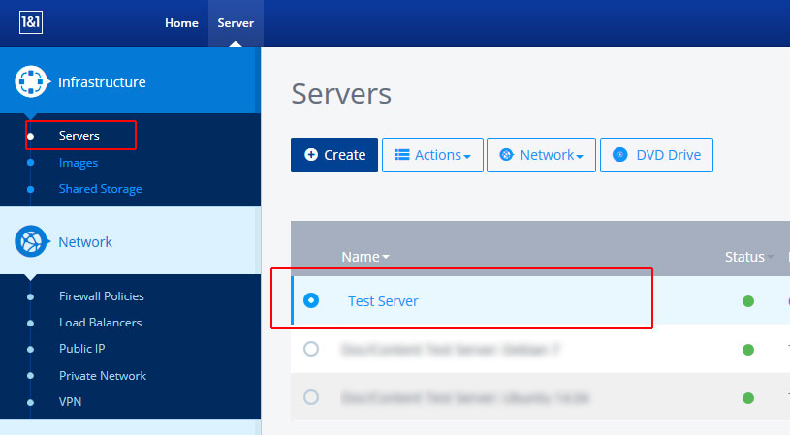The height and width of the screenshot is (435, 790).
Task: Click the Network globe icon in sidebar
Action: [x=32, y=241]
